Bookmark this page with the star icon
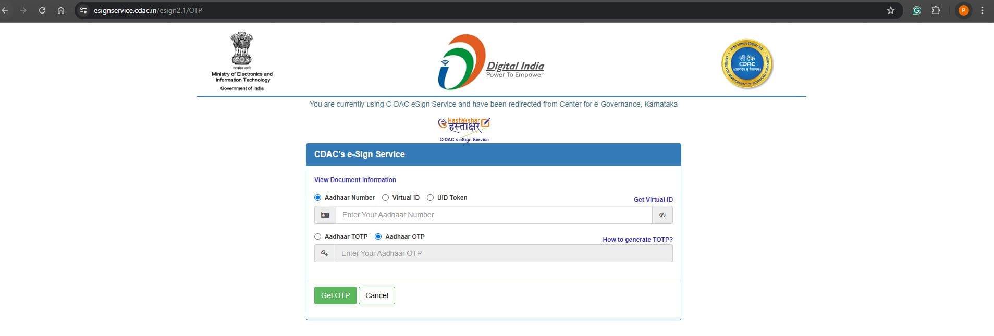This screenshot has width=994, height=336. 891,10
